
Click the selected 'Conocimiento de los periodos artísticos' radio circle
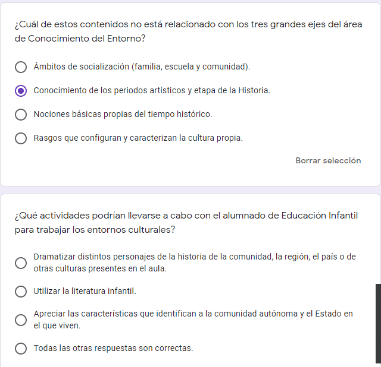(x=21, y=91)
